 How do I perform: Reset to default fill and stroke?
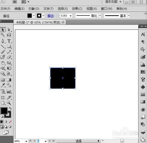point(2,117)
